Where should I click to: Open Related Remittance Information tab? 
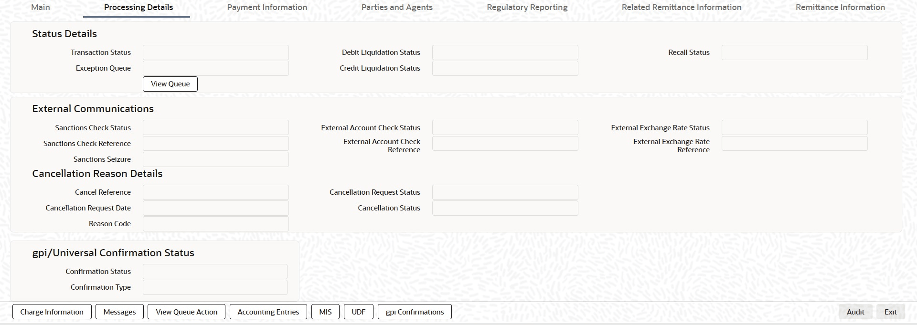coord(682,7)
